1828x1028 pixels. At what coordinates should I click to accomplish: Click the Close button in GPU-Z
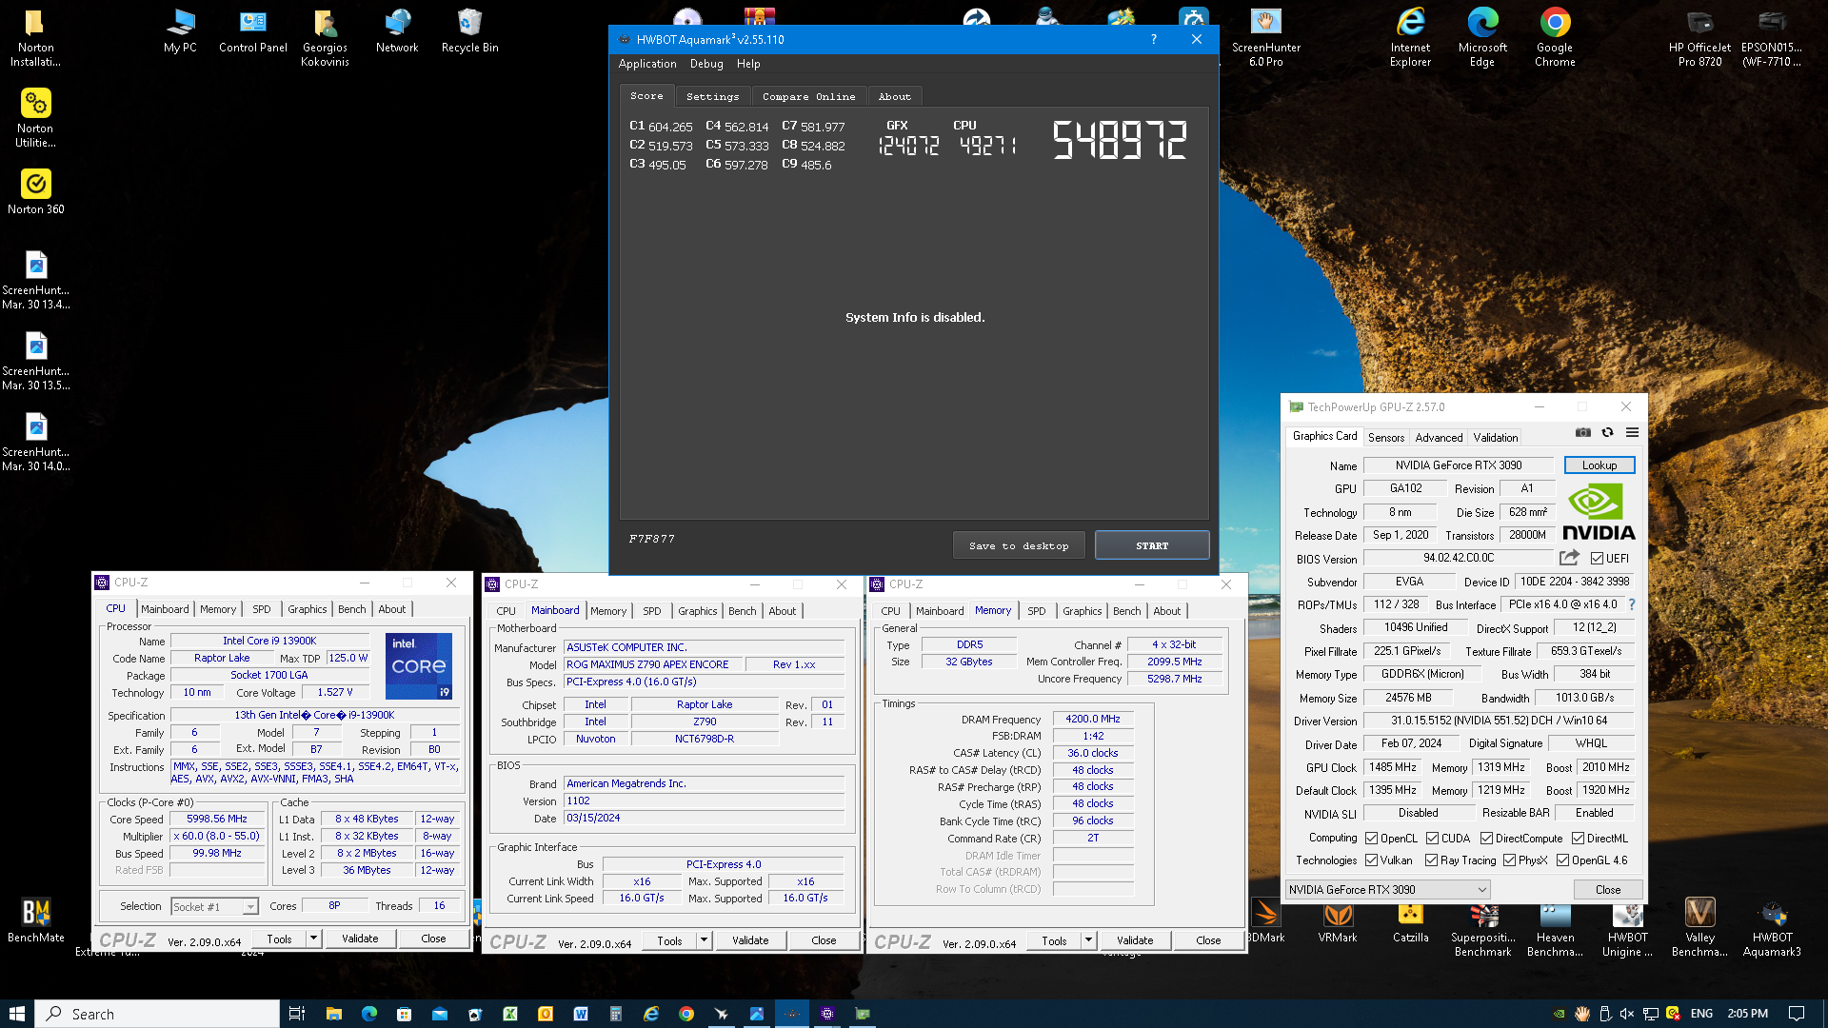coord(1608,890)
